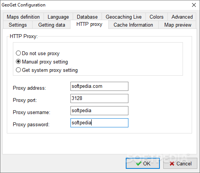Click the red X Cancel button
This screenshot has height=173, width=200.
pyautogui.click(x=180, y=163)
